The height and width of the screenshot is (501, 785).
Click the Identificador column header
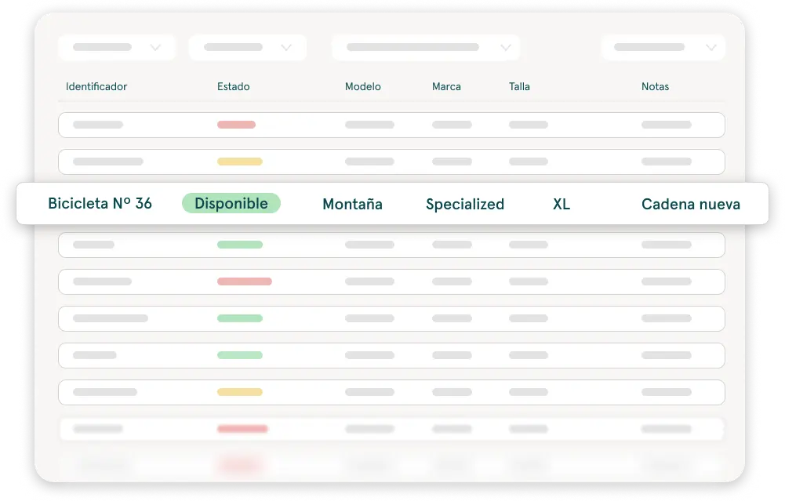[96, 86]
